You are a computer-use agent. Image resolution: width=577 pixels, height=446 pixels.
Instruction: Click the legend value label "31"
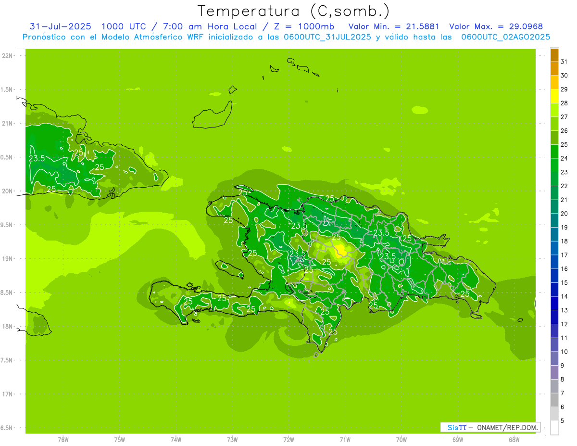564,62
